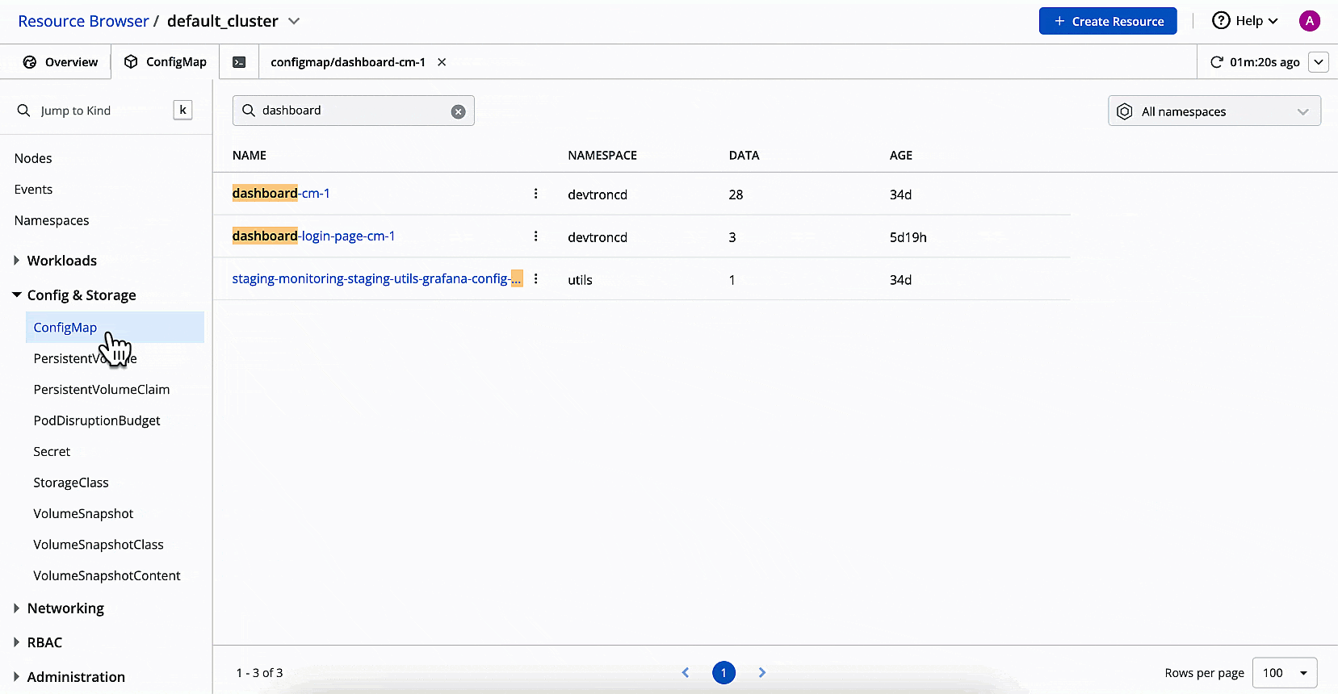Image resolution: width=1338 pixels, height=694 pixels.
Task: Go to previous page arrow
Action: pyautogui.click(x=686, y=672)
